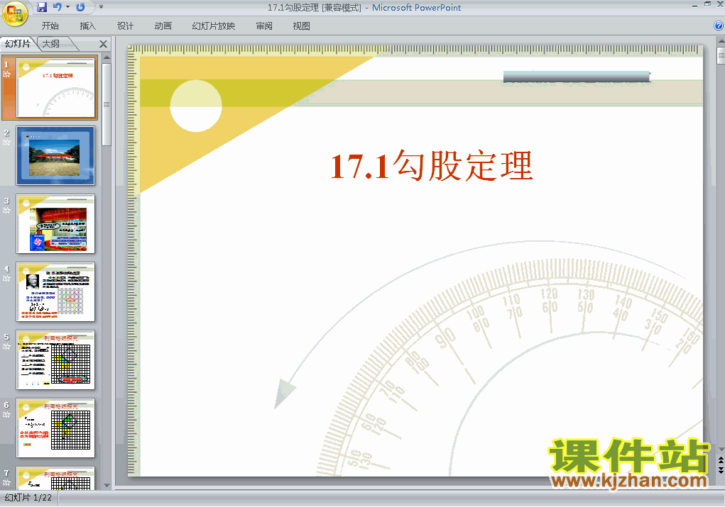Screen dimensions: 725x507
Task: Click animation star icon under slide 3
Action: (x=6, y=211)
